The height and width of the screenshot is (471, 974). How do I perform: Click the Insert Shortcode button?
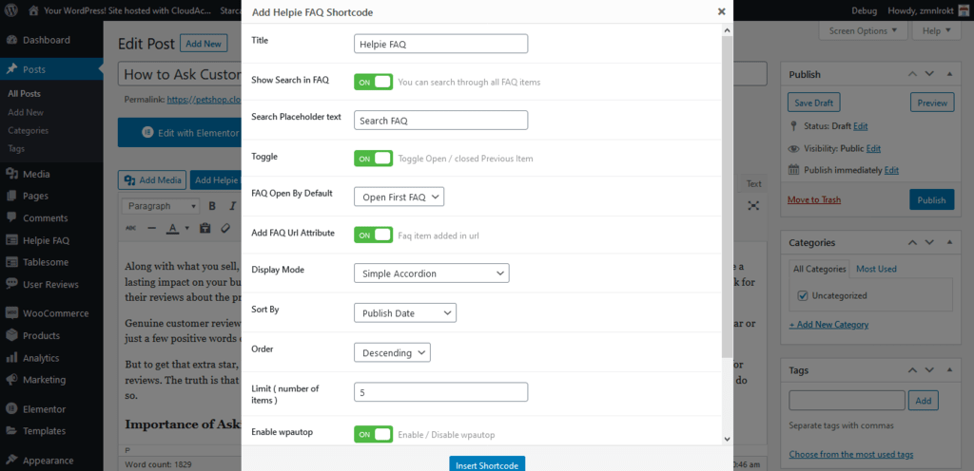pyautogui.click(x=487, y=464)
